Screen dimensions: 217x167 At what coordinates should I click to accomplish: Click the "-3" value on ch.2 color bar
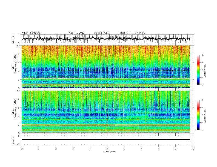coord(202,100)
